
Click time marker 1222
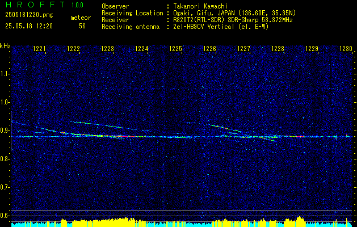(x=73, y=49)
